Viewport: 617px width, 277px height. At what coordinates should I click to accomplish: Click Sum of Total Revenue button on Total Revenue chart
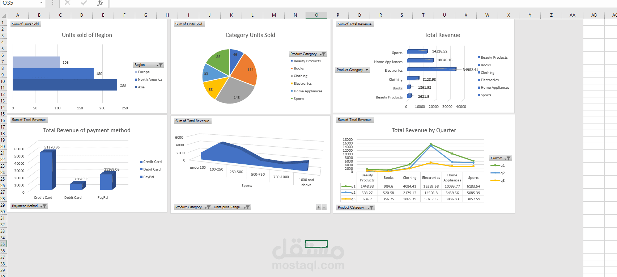355,24
